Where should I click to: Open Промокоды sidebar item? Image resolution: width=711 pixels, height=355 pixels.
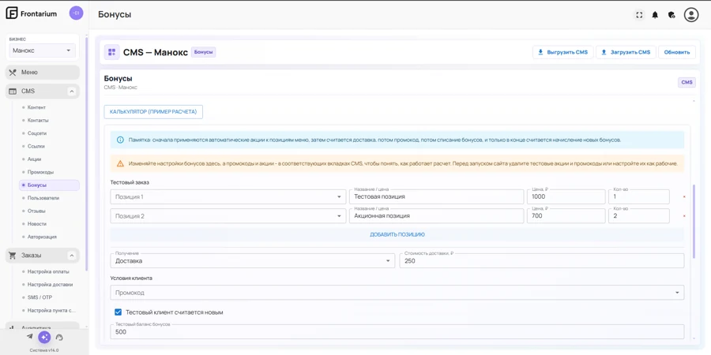click(41, 173)
